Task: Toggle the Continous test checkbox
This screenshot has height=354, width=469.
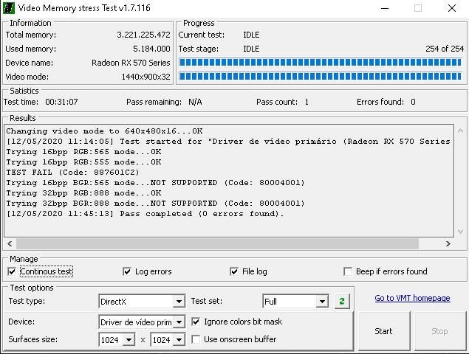Action: [x=12, y=271]
